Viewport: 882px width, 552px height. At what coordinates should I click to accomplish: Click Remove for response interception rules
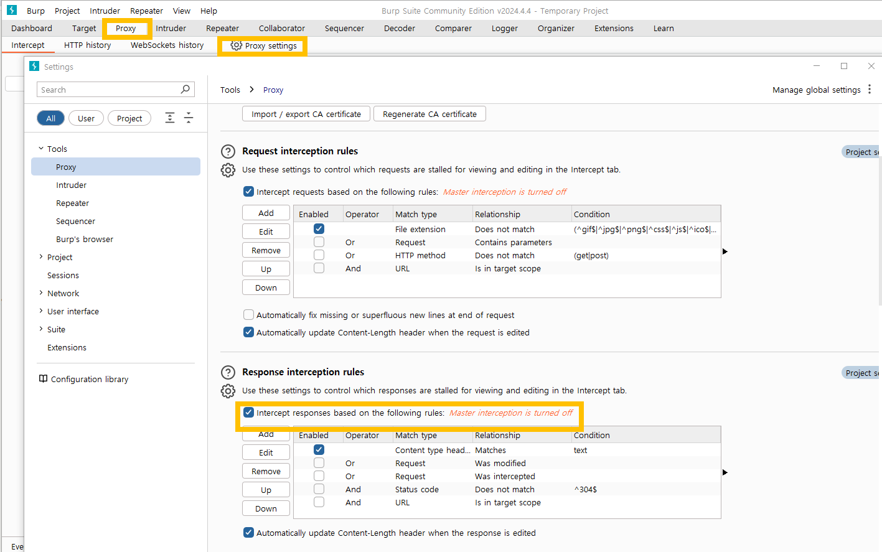tap(266, 471)
